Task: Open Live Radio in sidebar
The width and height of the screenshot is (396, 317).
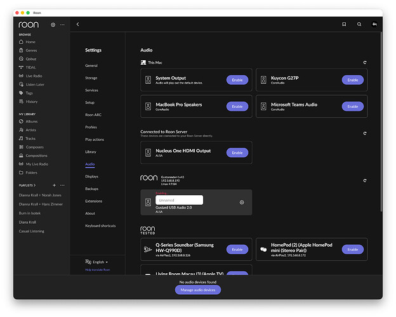Action: point(30,76)
